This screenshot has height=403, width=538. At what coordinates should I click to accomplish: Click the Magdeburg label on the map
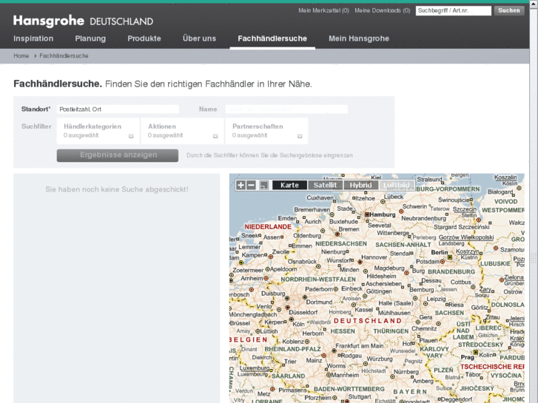click(x=389, y=268)
